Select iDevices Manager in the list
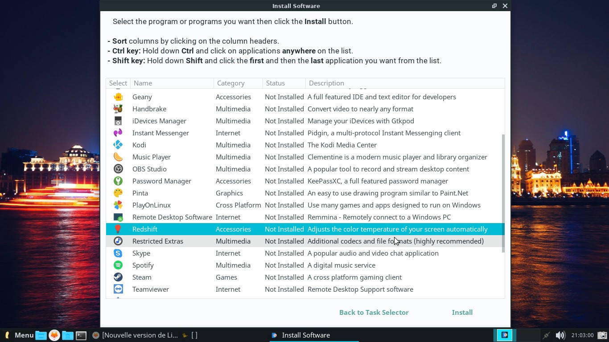This screenshot has width=609, height=342. tap(159, 121)
